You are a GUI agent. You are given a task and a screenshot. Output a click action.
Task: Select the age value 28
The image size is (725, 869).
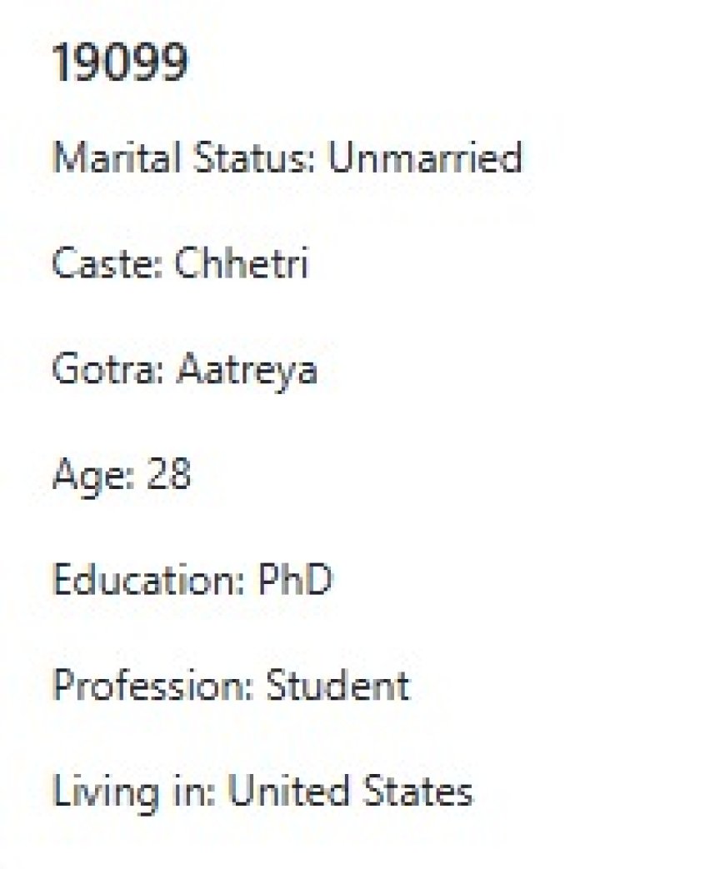click(168, 475)
